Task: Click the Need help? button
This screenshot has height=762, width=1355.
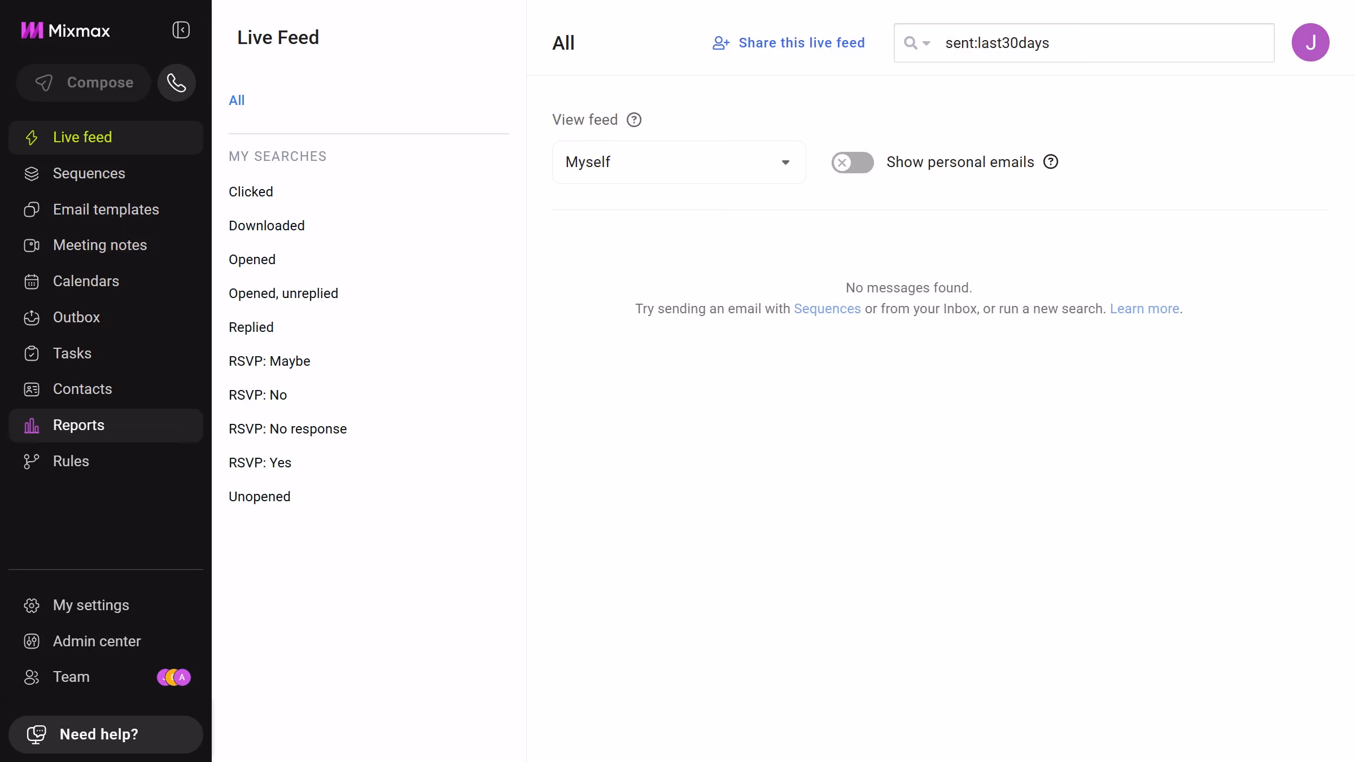Action: tap(106, 734)
